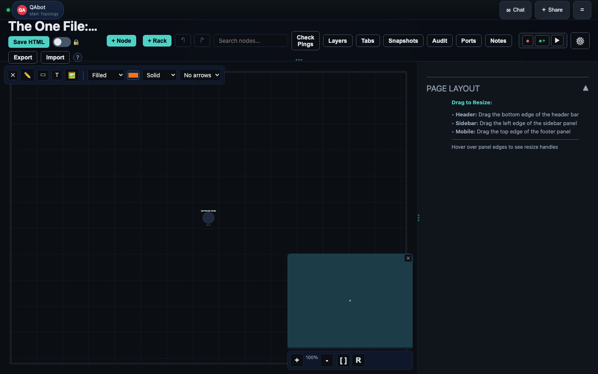
Task: Select the image insert tool
Action: [72, 75]
